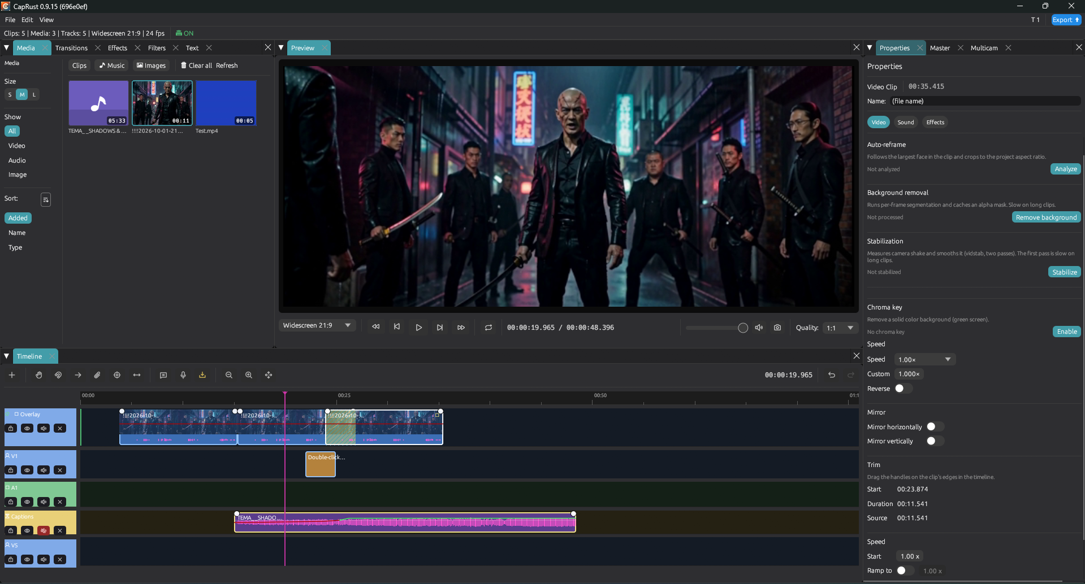The height and width of the screenshot is (584, 1085).
Task: Collapse the Timeline panel triangle
Action: point(7,356)
